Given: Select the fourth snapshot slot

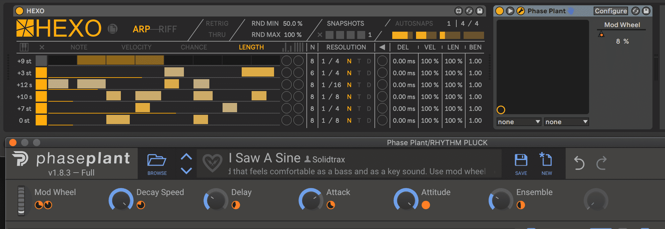Looking at the screenshot, I should [361, 35].
